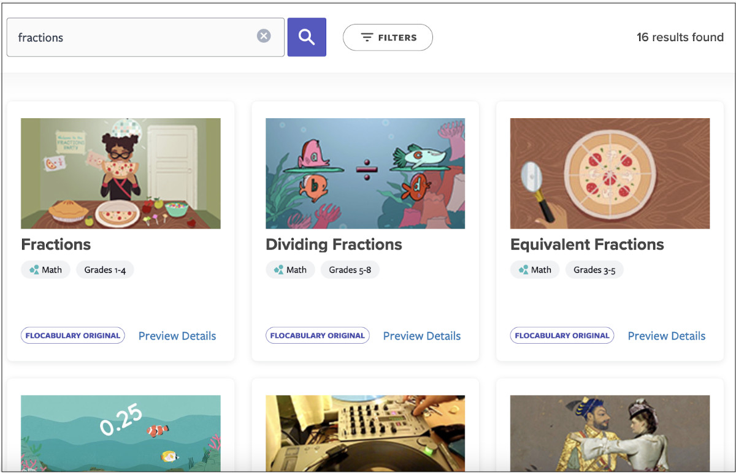
Task: Select Math tag on Dividing Fractions card
Action: coord(291,270)
